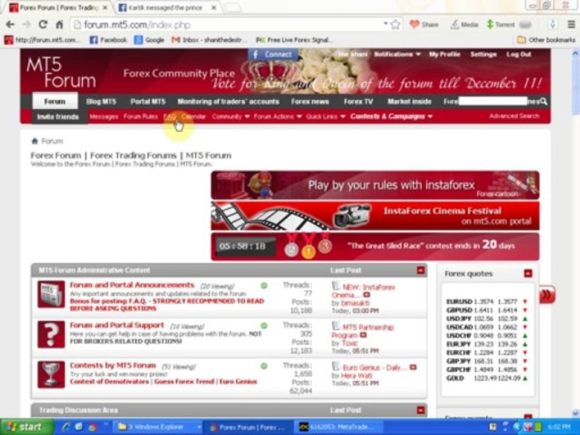Open My Profile link
Screen dimensions: 580x435
444,54
